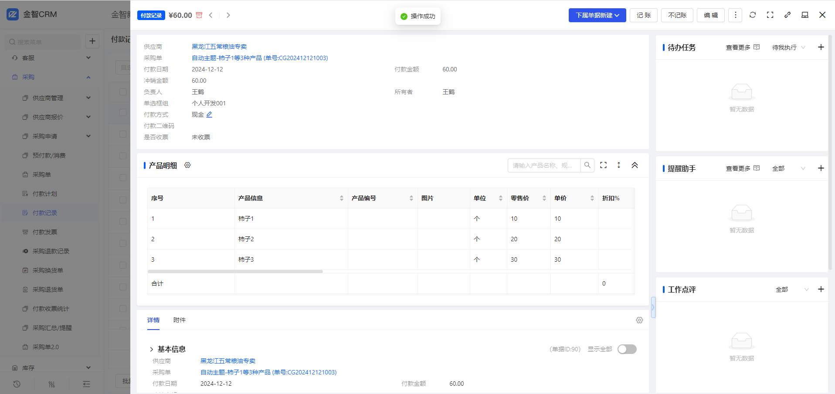
Task: Copy record link using the link icon
Action: click(x=787, y=15)
